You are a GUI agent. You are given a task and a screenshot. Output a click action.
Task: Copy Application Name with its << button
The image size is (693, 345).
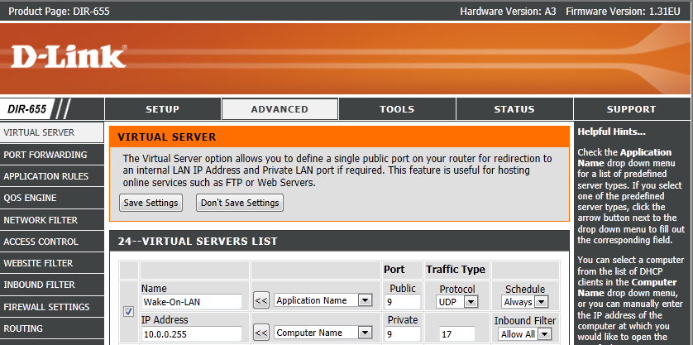pos(261,301)
